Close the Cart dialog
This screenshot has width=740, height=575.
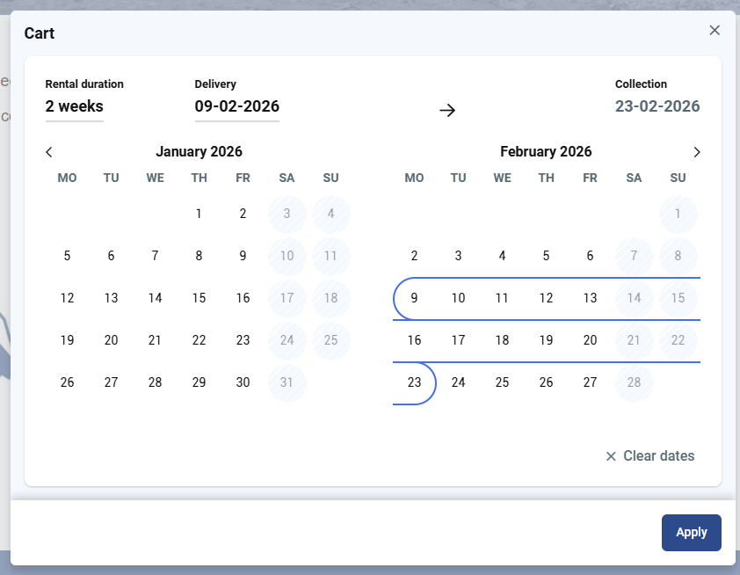coord(715,30)
